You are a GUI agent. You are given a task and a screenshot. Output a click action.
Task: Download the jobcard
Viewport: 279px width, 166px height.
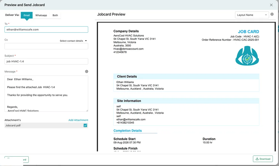tap(263, 159)
